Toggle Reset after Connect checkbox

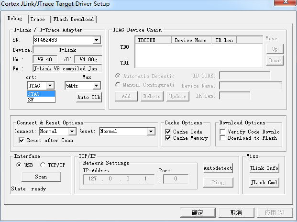pyautogui.click(x=22, y=140)
